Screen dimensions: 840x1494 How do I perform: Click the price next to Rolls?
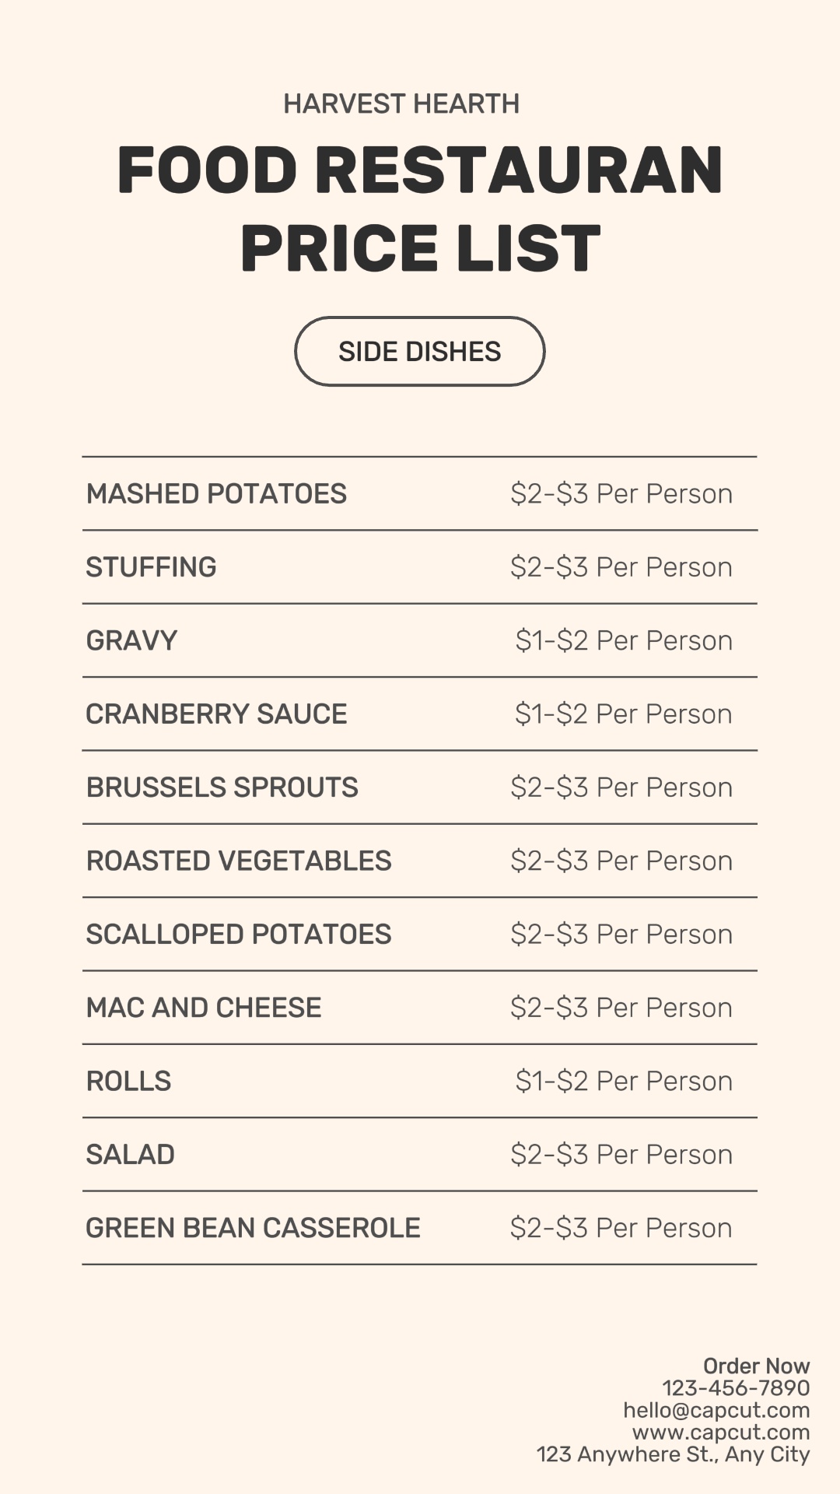(x=623, y=1081)
